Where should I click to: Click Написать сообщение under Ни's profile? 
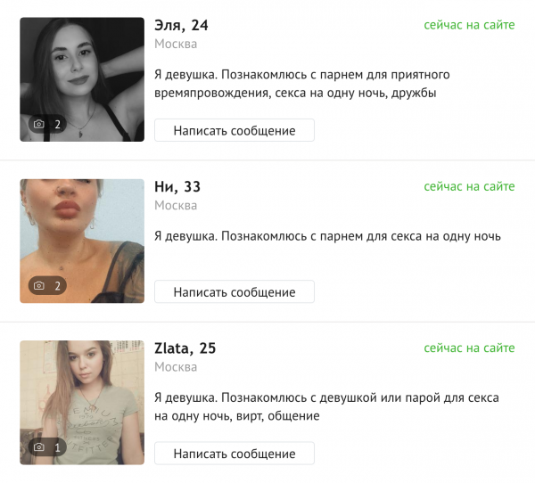[235, 291]
